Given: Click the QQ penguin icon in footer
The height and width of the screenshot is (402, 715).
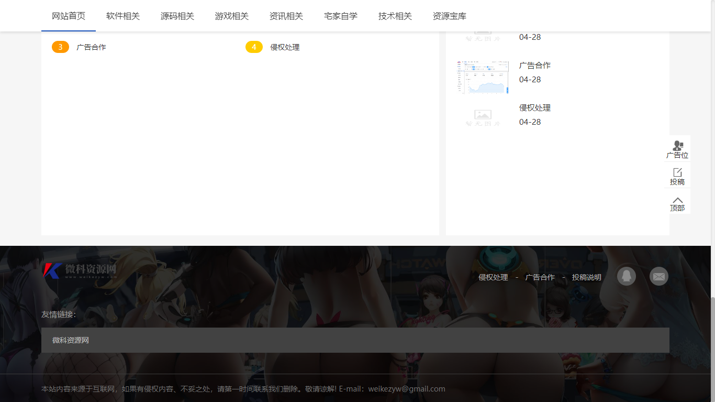Looking at the screenshot, I should click(626, 276).
